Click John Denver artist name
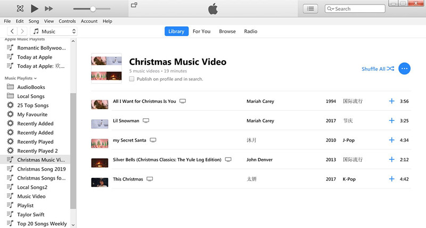 point(259,159)
